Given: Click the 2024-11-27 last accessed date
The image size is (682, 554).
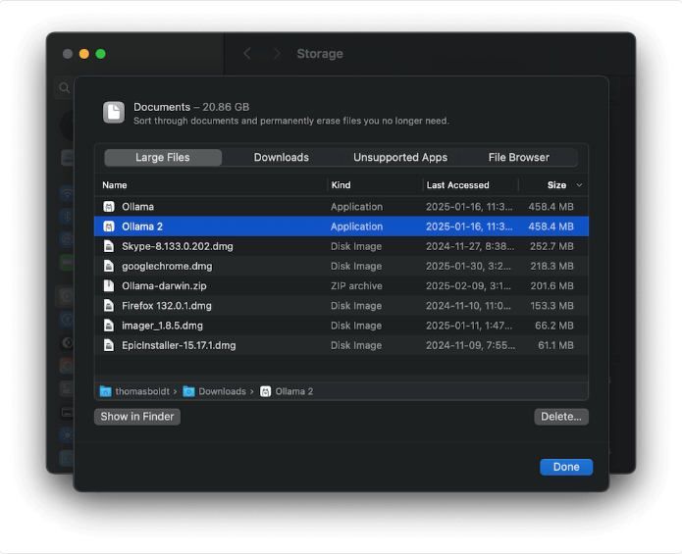Looking at the screenshot, I should point(470,246).
